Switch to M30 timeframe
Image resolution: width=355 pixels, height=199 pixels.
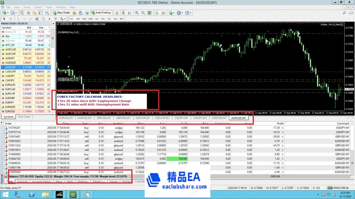91,19
